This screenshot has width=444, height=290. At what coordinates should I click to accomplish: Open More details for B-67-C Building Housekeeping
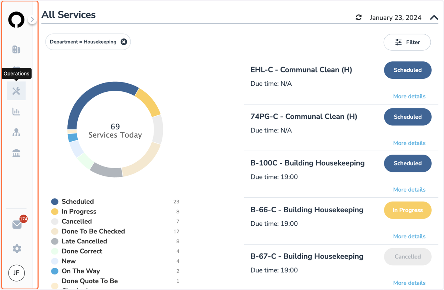[409, 283]
